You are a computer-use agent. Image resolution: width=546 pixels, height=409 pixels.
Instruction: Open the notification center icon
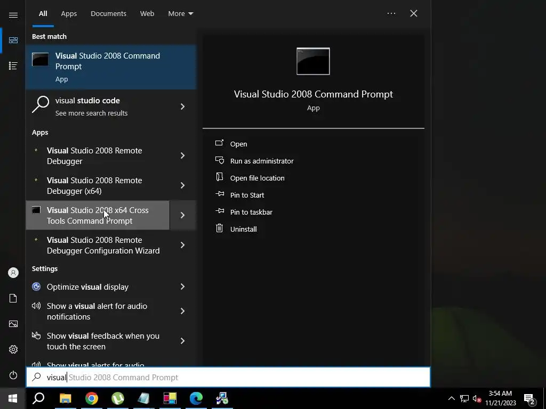(529, 399)
